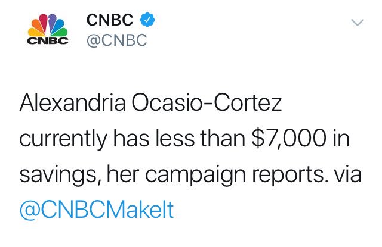Click the CNBC wordmark beneath the peacock logo

click(x=48, y=41)
